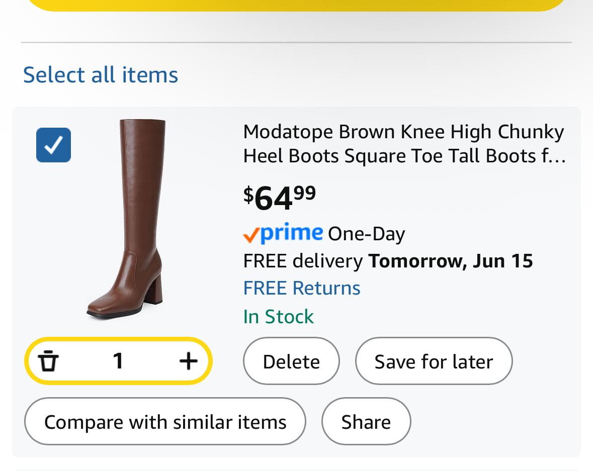Click the gray divider line above Select all
593x471 pixels.
tap(297, 43)
